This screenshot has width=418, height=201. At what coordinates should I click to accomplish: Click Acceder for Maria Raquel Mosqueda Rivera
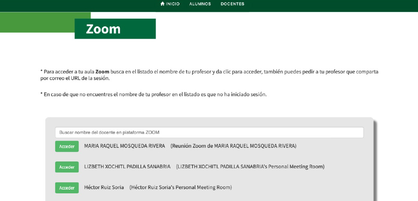pos(67,146)
